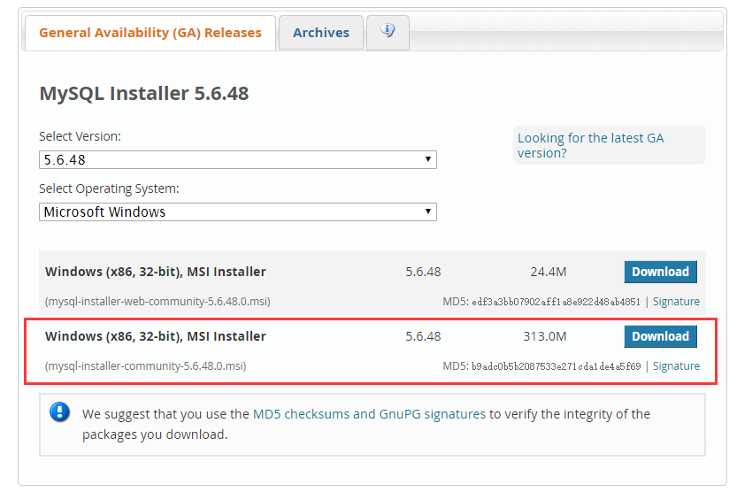Viewport: 737px width, 492px height.
Task: Click the 'Select Version:' label
Action: click(x=80, y=136)
